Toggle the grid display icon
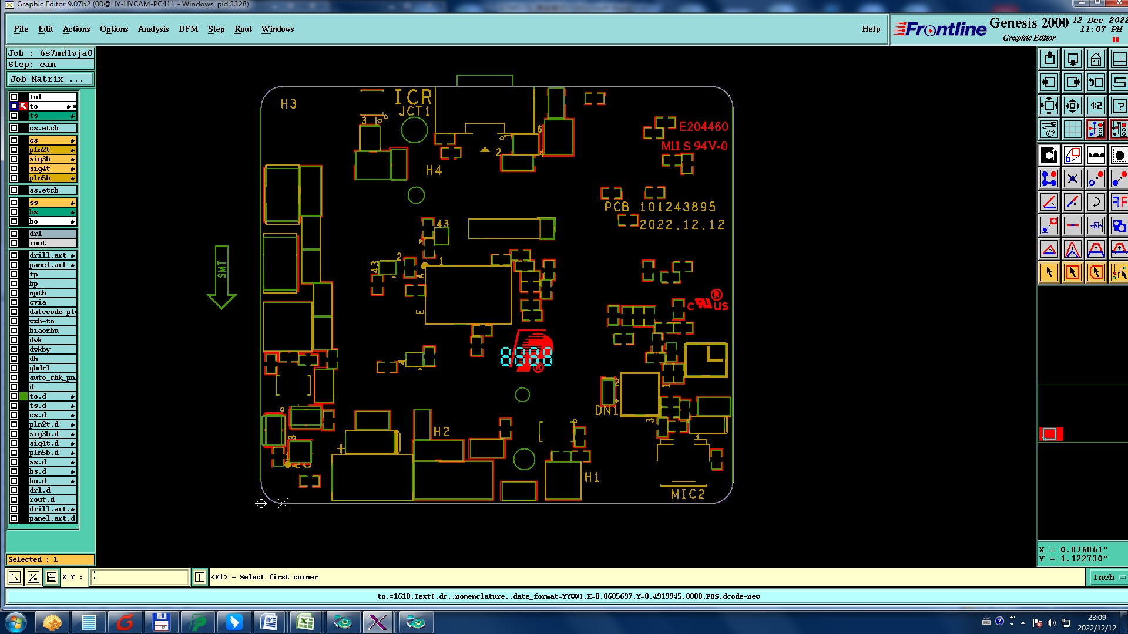 click(x=1072, y=129)
